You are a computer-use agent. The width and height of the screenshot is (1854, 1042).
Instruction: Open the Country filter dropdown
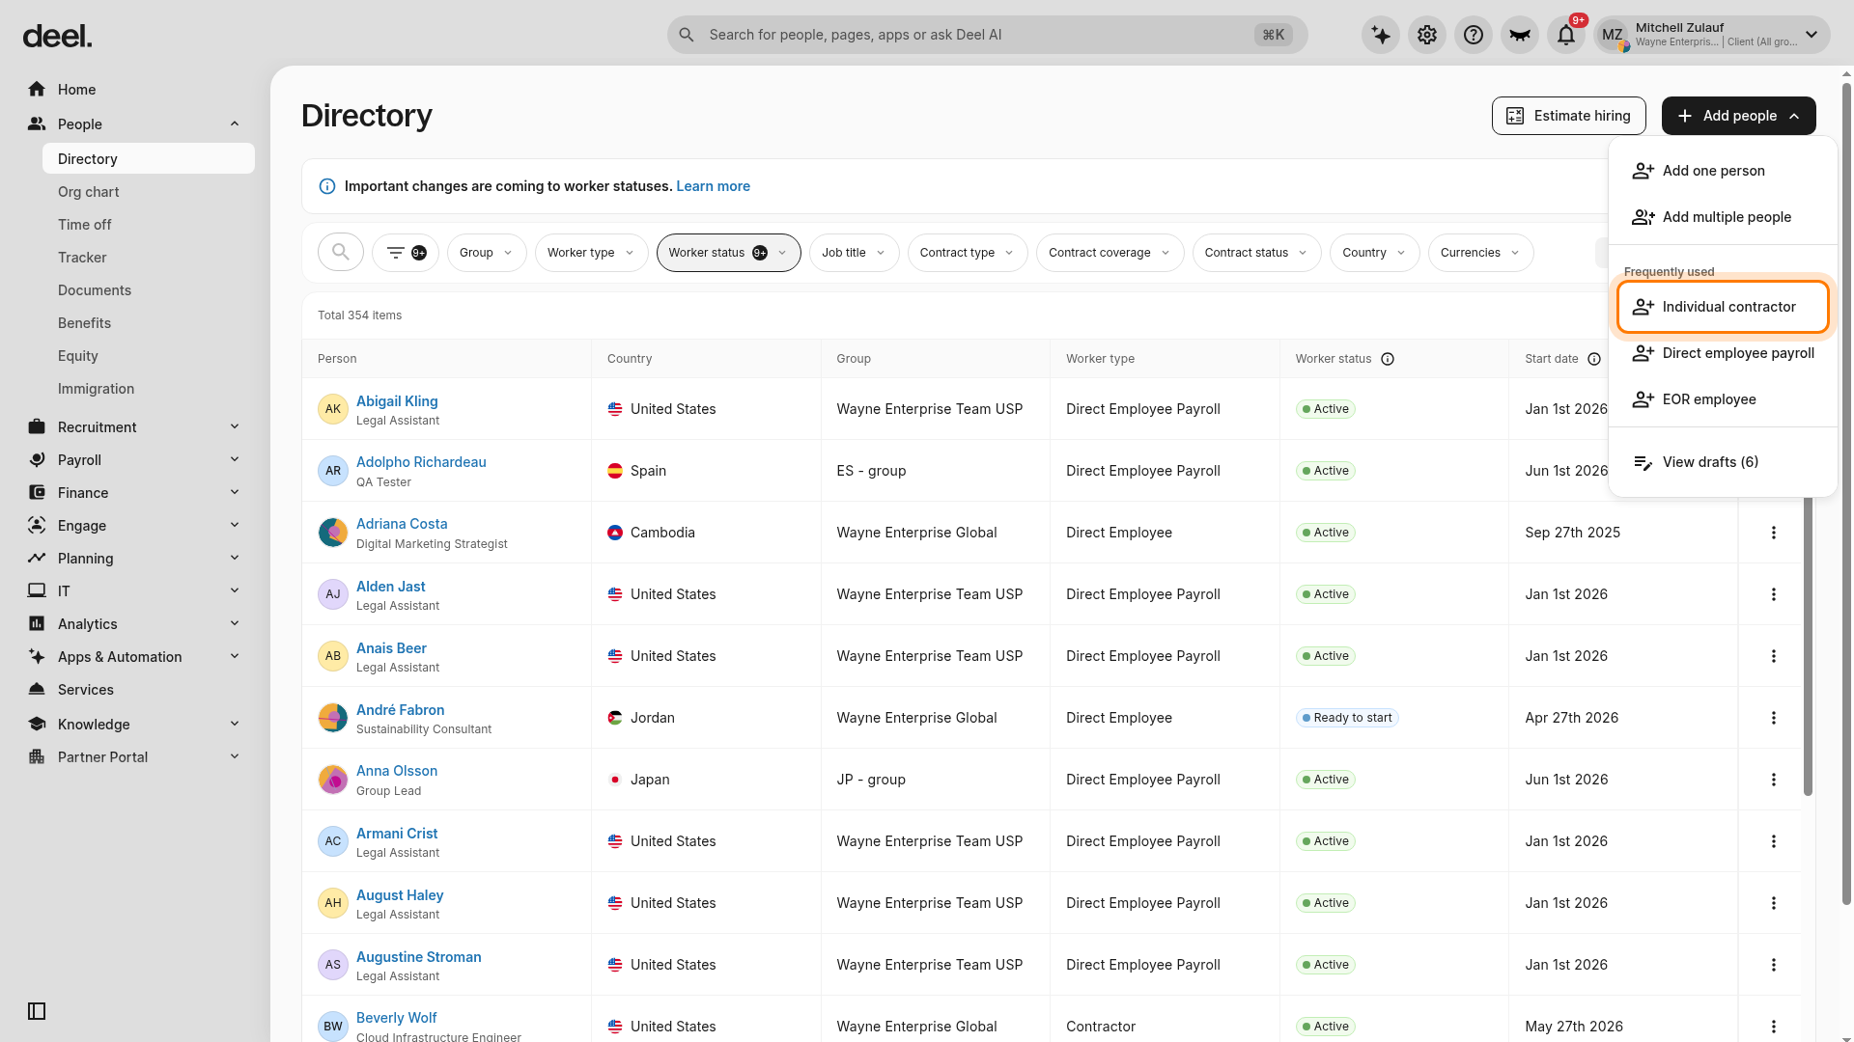pos(1375,253)
